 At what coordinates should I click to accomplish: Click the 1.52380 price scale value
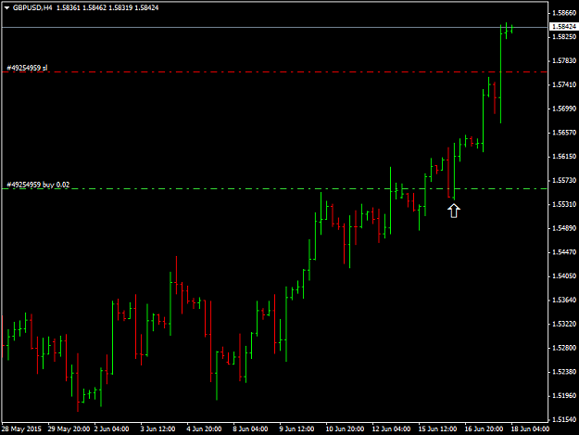click(564, 372)
